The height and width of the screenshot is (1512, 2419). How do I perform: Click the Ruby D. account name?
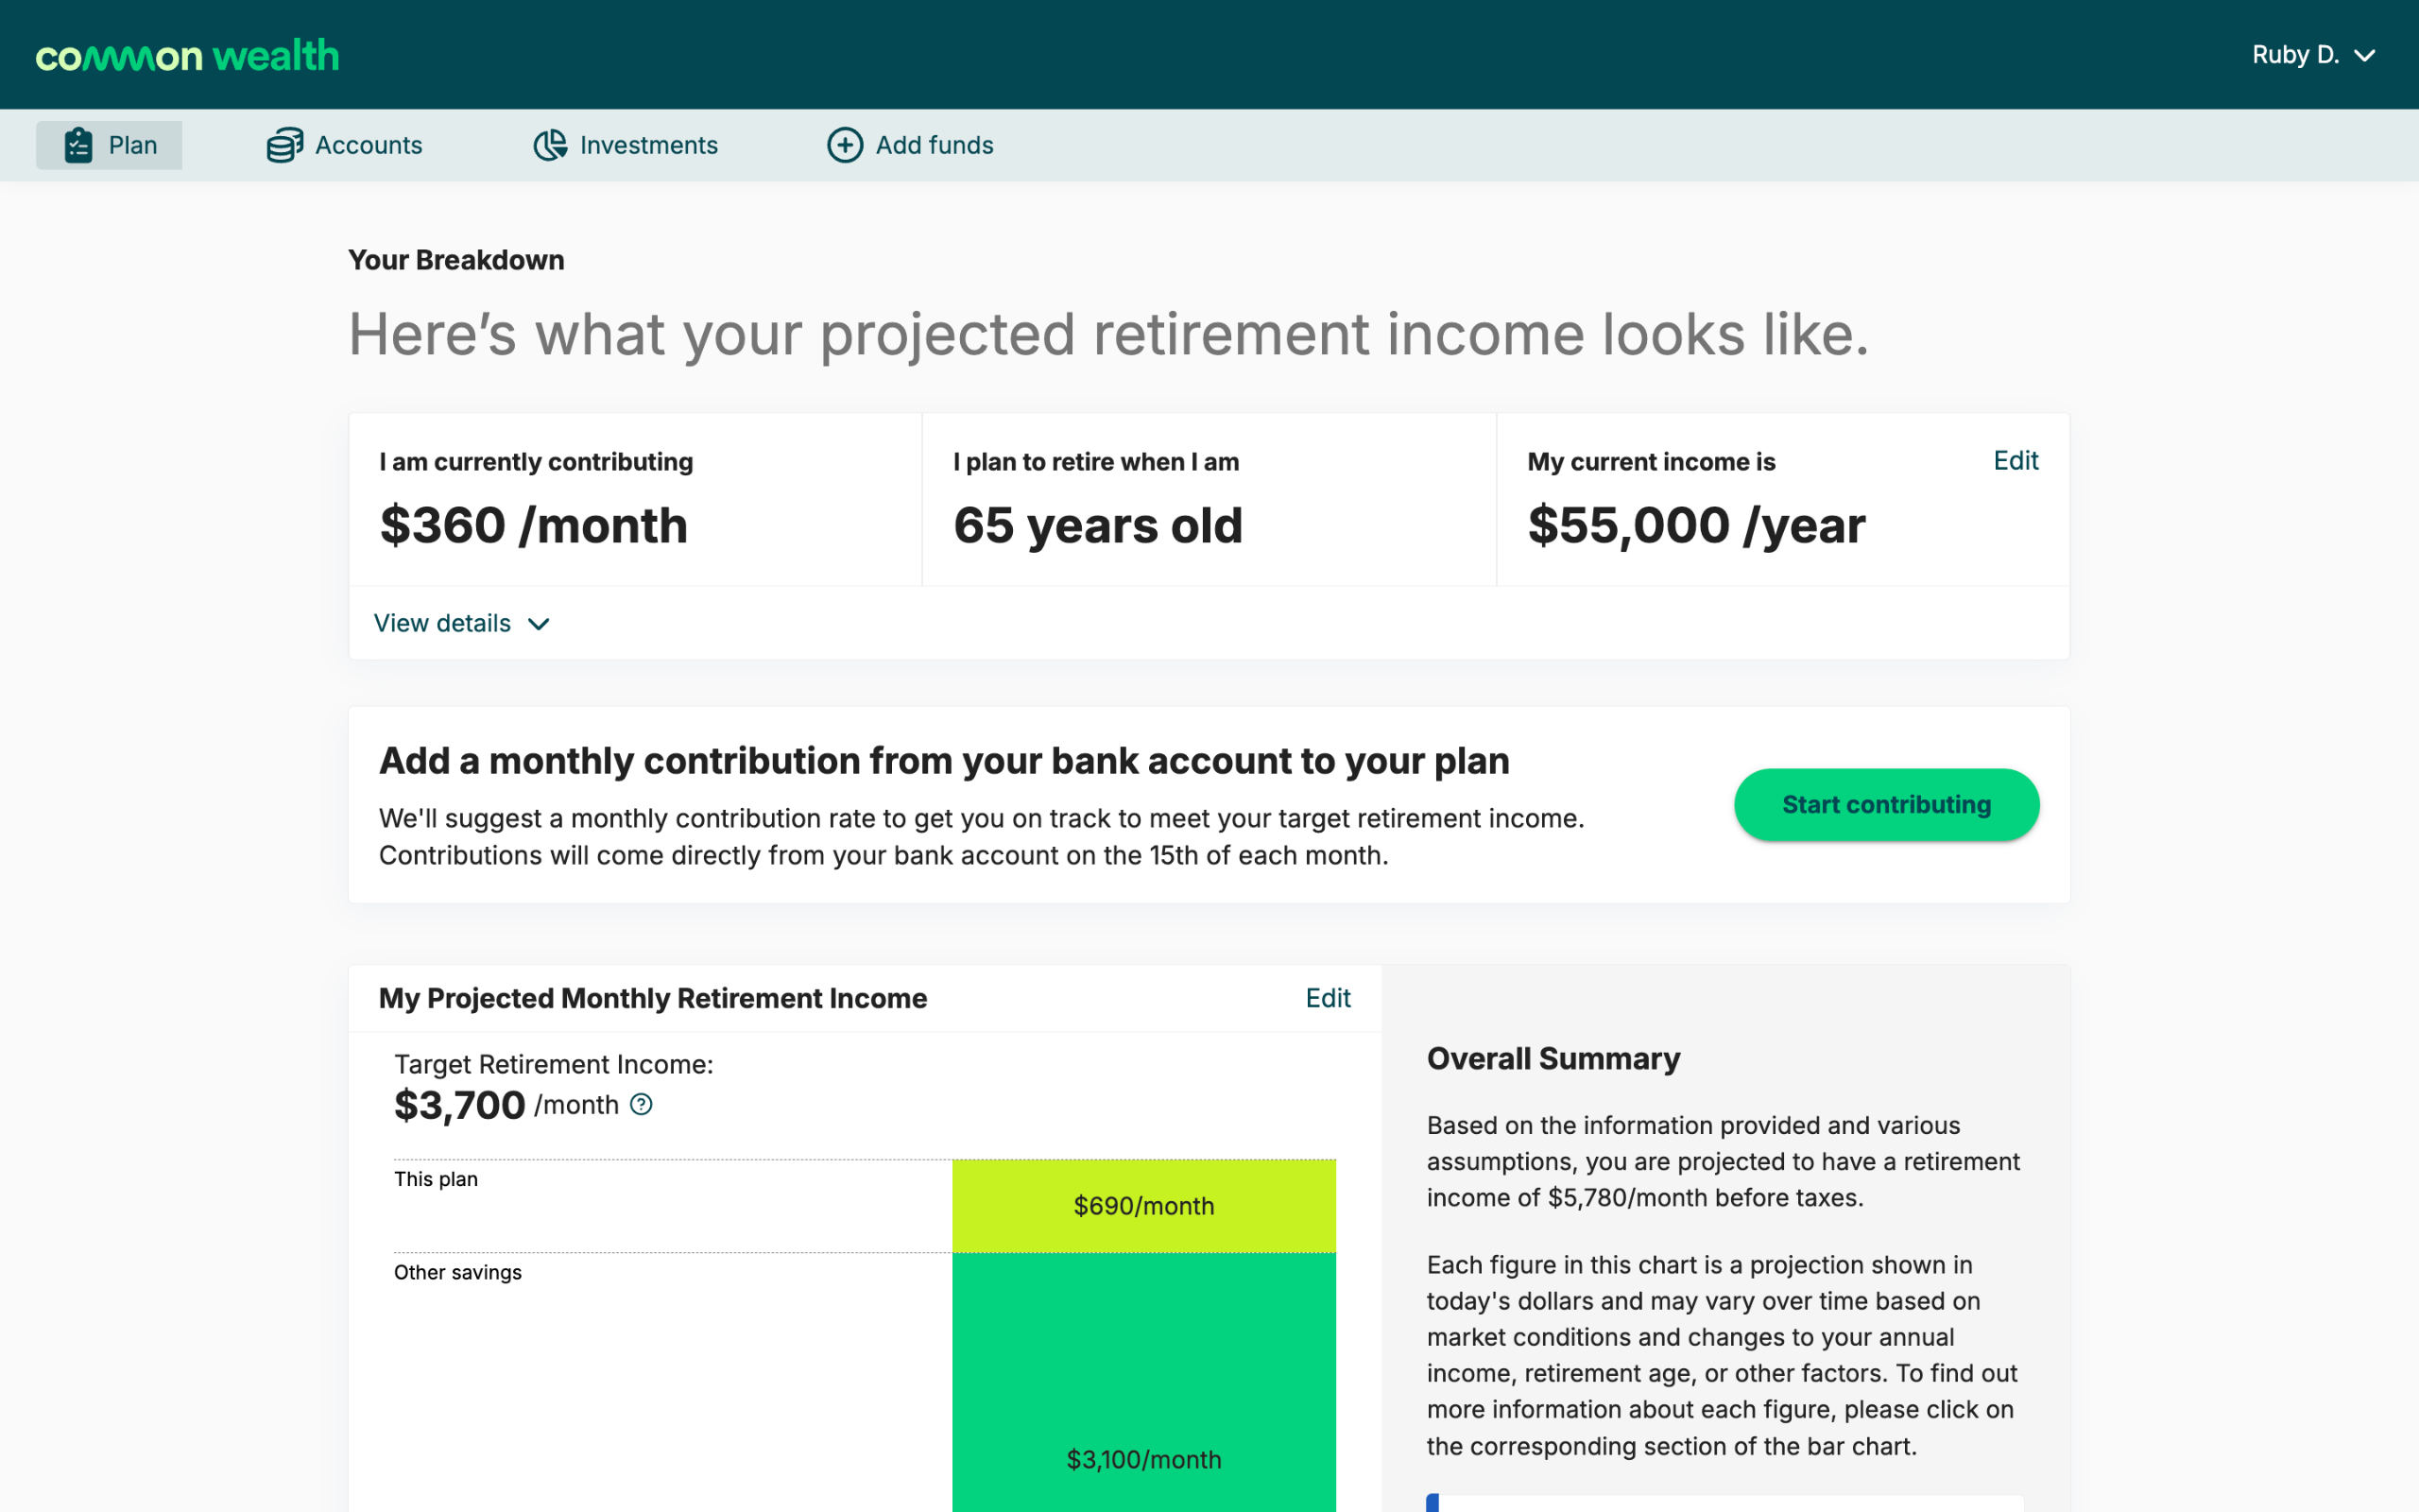pyautogui.click(x=2295, y=55)
